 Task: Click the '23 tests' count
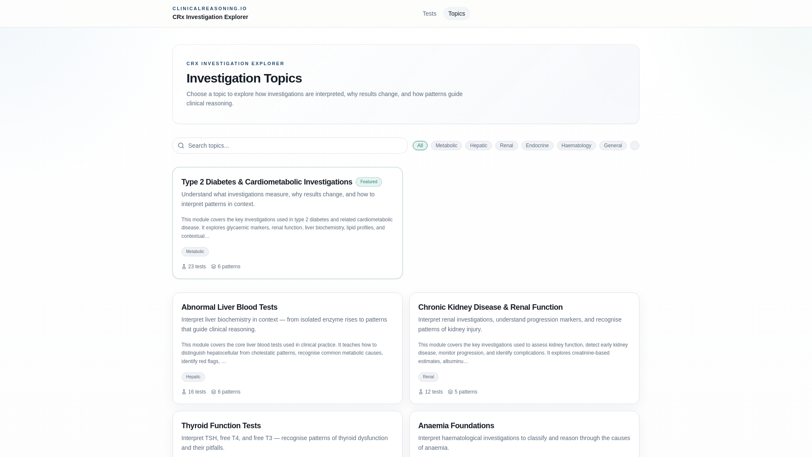pyautogui.click(x=197, y=267)
